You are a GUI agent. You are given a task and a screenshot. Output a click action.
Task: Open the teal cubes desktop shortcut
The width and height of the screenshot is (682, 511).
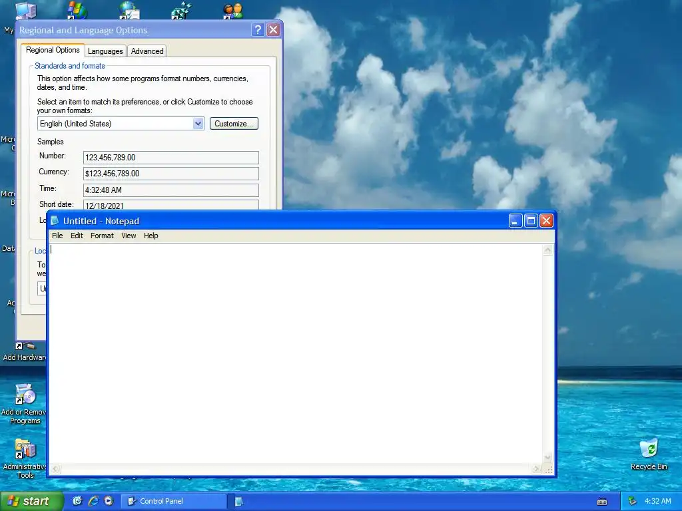click(x=181, y=11)
